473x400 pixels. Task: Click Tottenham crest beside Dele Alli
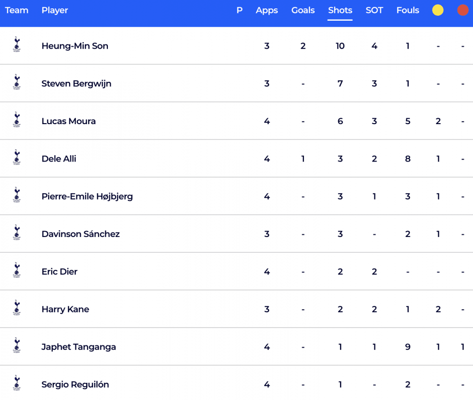pyautogui.click(x=17, y=158)
